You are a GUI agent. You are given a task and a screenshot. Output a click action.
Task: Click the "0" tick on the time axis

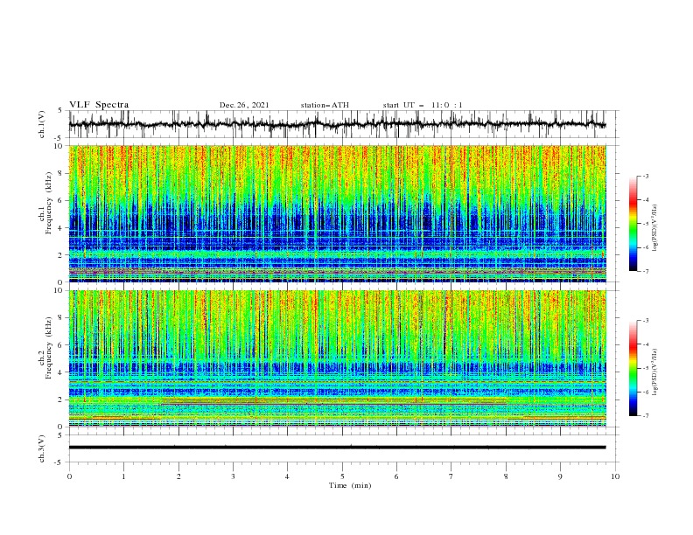pos(69,476)
